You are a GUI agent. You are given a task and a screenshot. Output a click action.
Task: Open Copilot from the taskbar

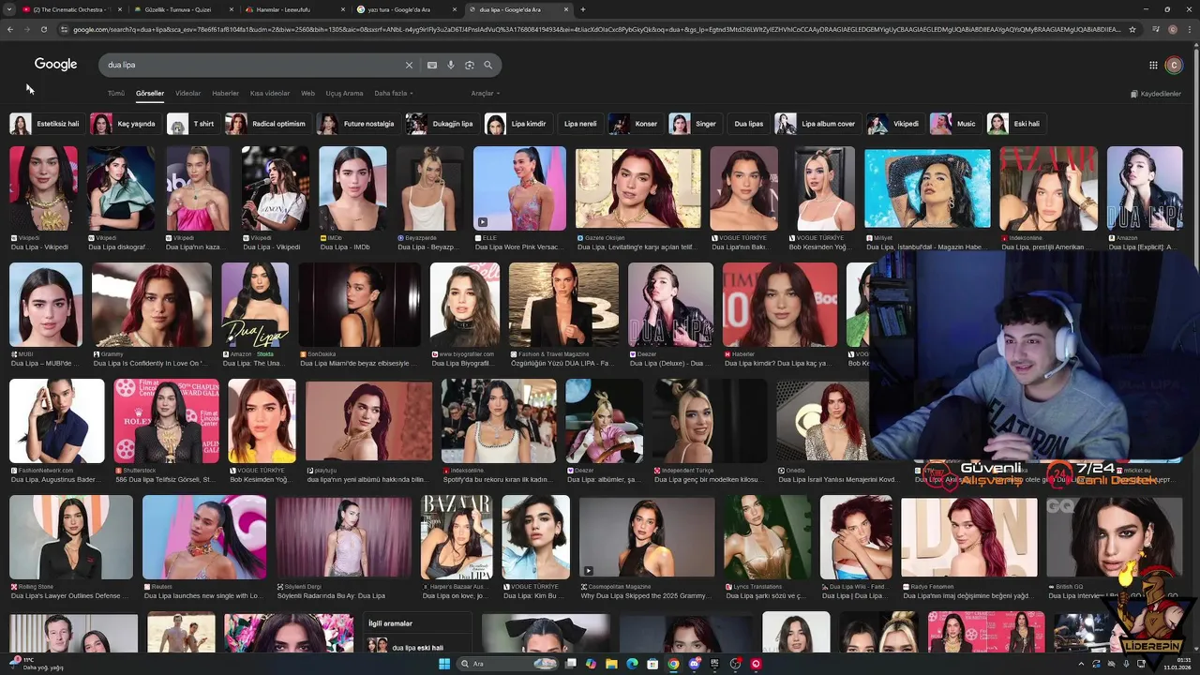click(x=591, y=664)
